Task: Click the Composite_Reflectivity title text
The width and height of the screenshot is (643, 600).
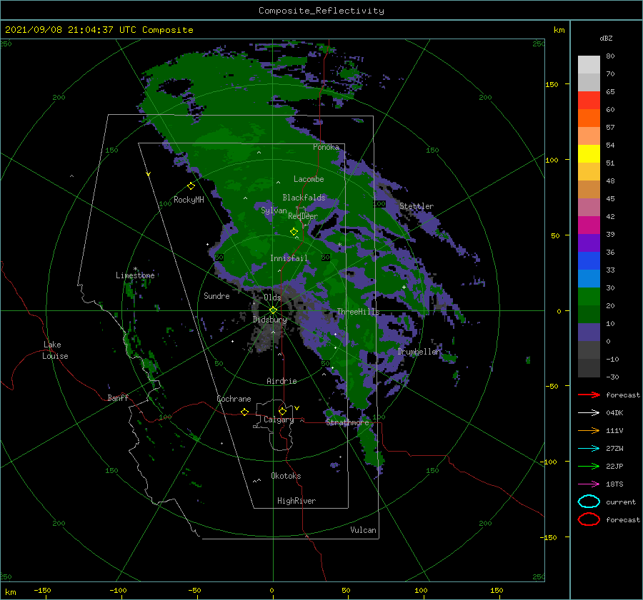Action: pyautogui.click(x=321, y=11)
